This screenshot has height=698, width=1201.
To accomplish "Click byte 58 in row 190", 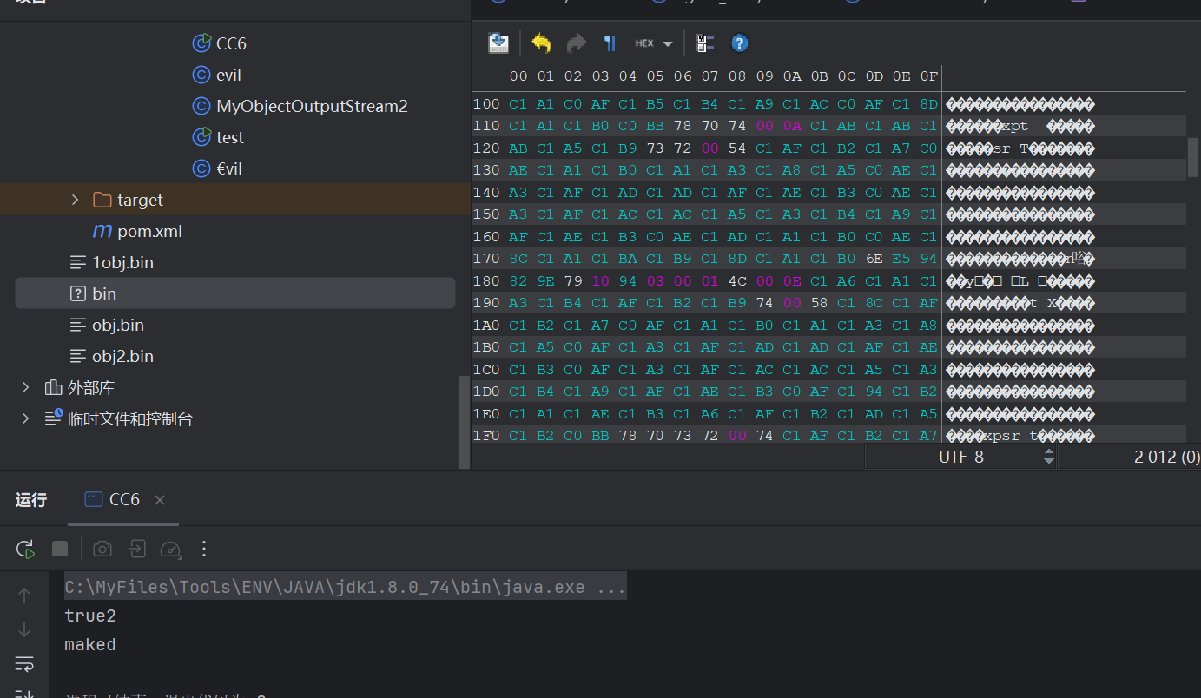I will (820, 303).
